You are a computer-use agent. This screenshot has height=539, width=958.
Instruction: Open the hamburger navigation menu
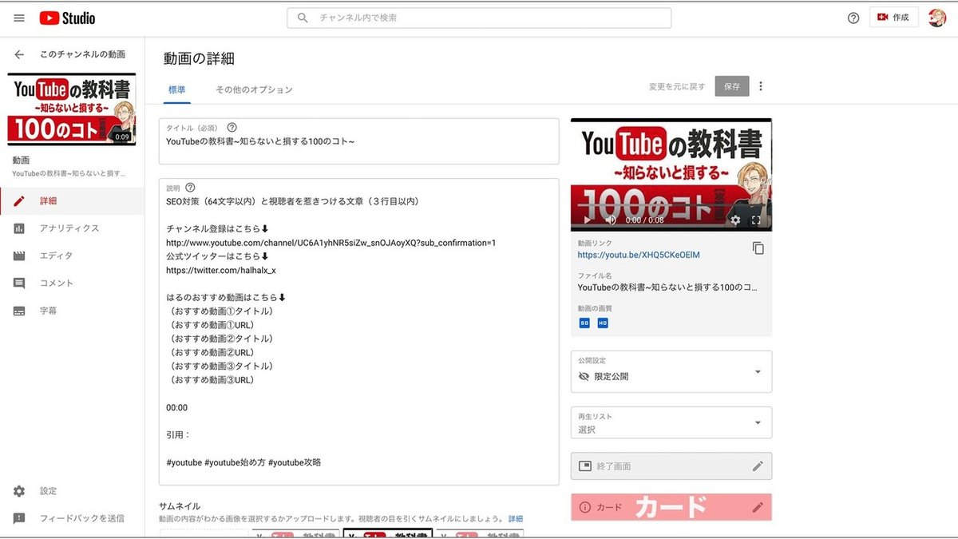[18, 18]
